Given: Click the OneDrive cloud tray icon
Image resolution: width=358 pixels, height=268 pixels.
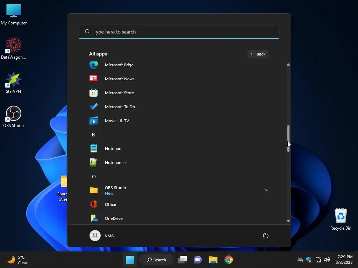Looking at the screenshot, I should pos(300,260).
